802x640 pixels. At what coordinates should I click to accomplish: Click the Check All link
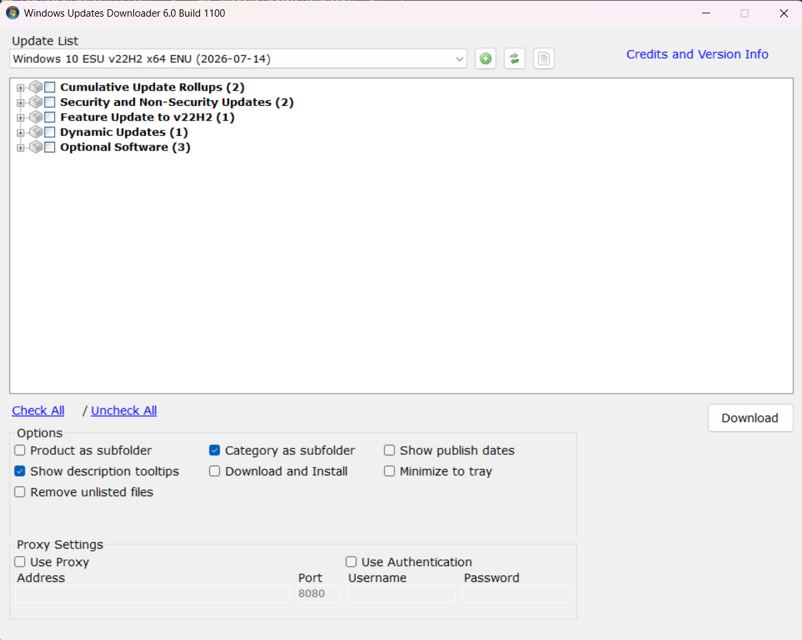pyautogui.click(x=39, y=410)
